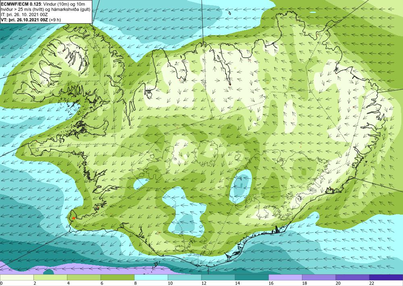Click the blue oval wind area in the highlands

(241, 186)
